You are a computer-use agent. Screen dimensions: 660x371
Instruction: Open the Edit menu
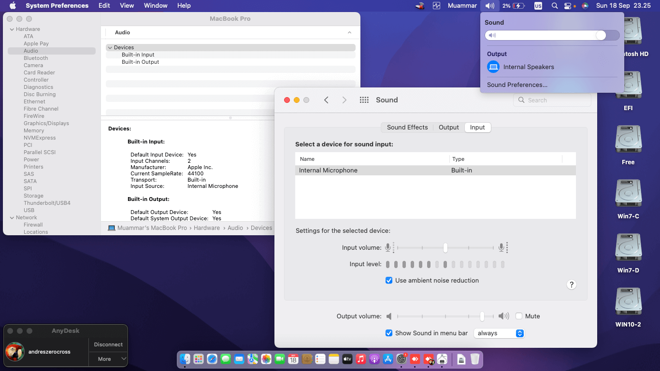tap(104, 6)
